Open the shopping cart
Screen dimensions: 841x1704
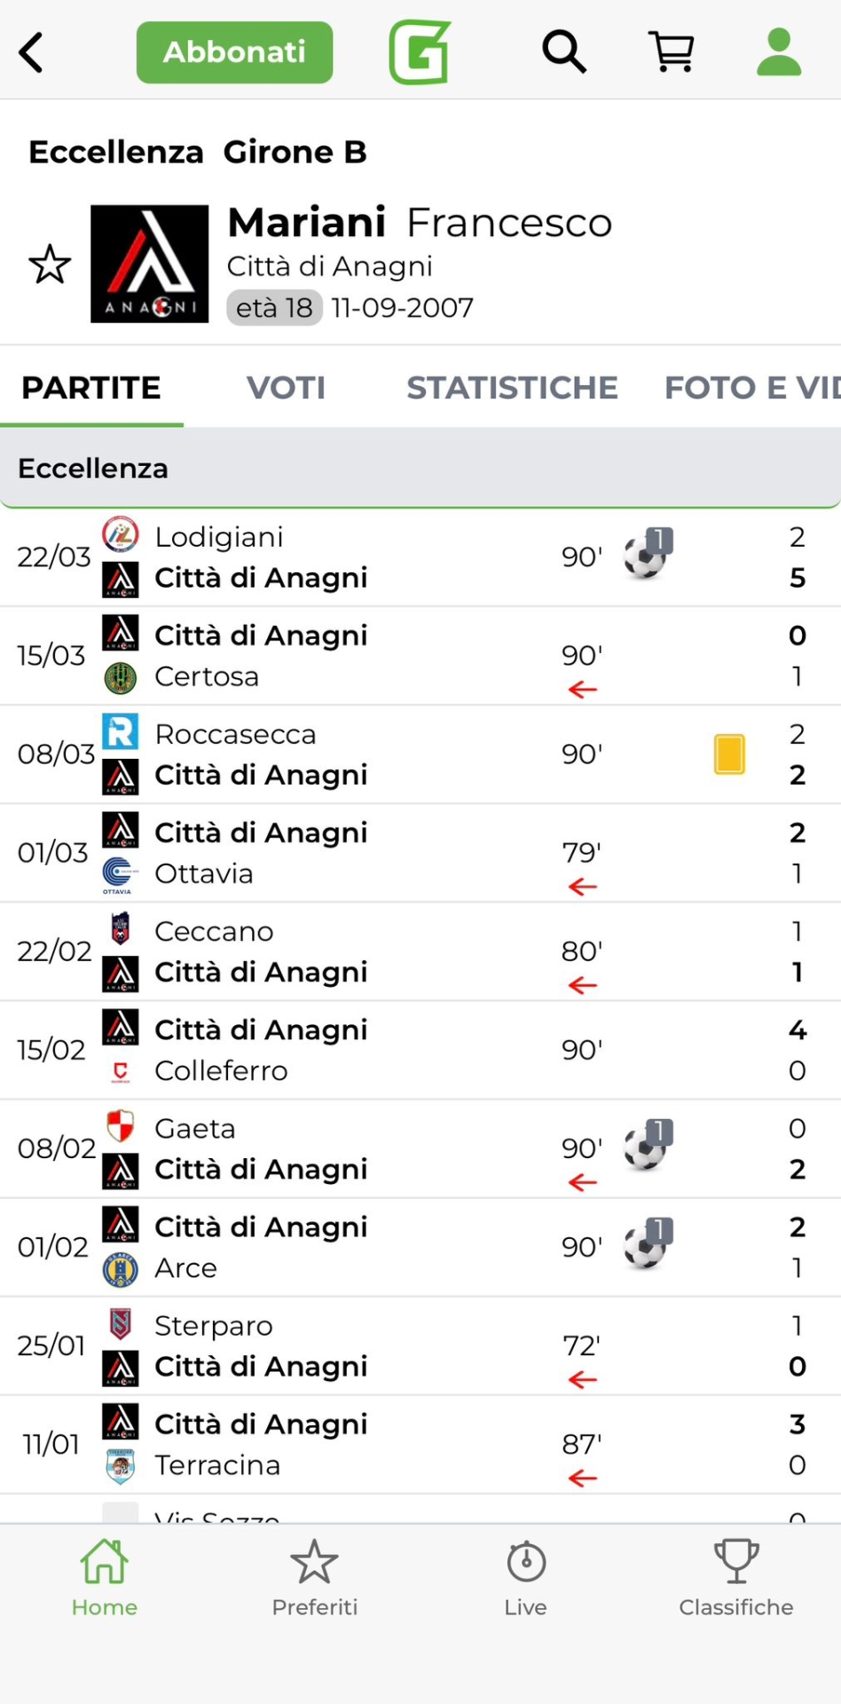[672, 51]
